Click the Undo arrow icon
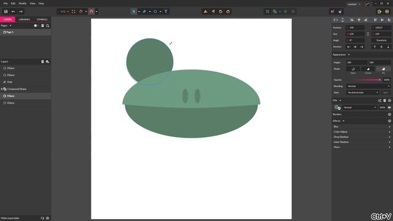The width and height of the screenshot is (393, 221). coord(14,12)
